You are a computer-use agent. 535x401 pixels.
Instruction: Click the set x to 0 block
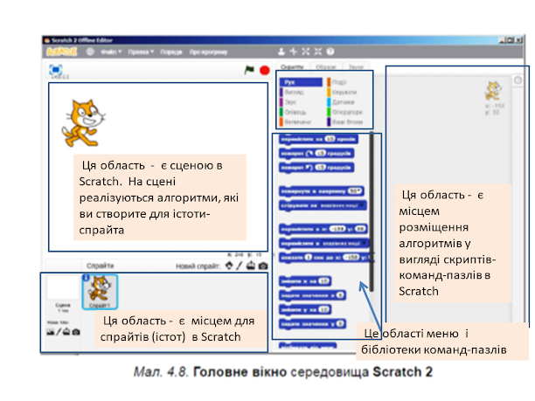coord(312,295)
